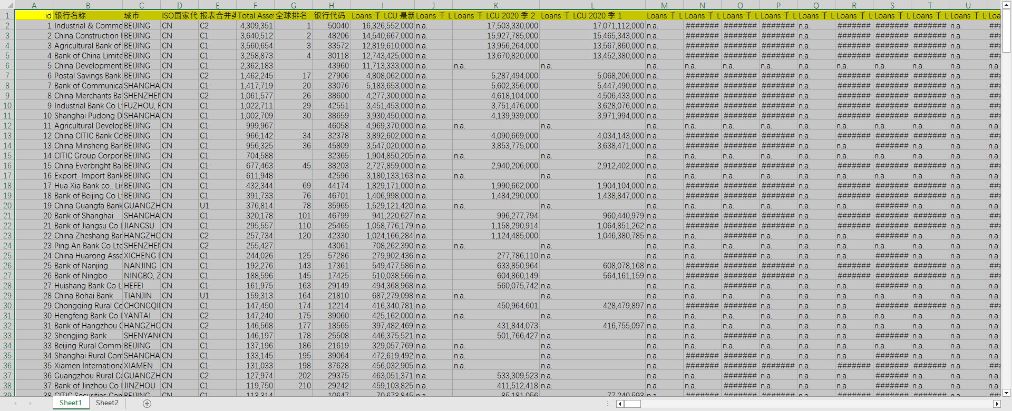1012x411 pixels.
Task: Click the 'Loans 千 LCU 2020 季 2' header cell
Action: click(496, 15)
